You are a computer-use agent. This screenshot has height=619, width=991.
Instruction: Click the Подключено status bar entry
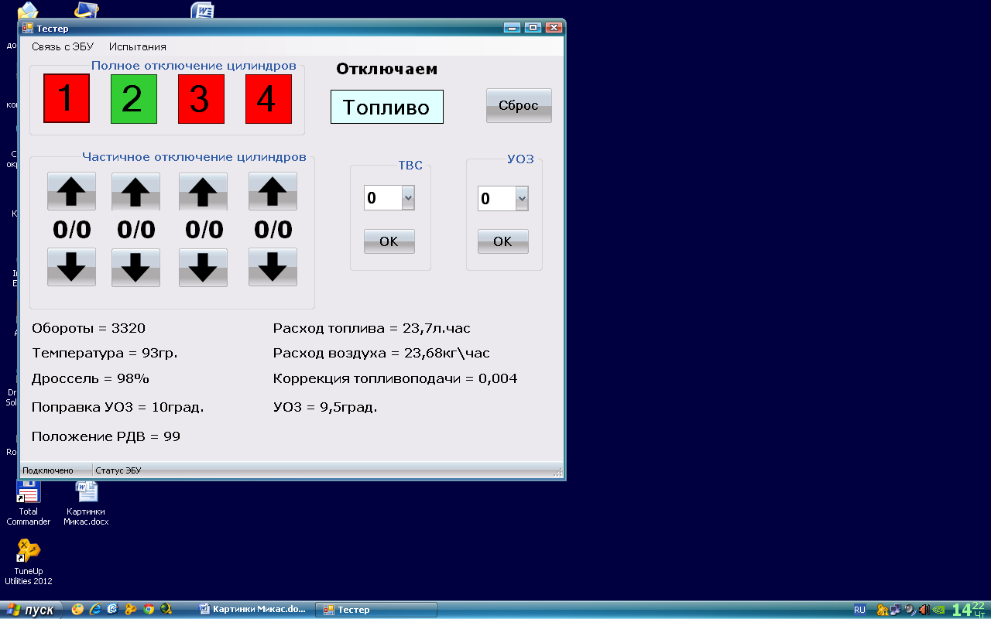[48, 470]
